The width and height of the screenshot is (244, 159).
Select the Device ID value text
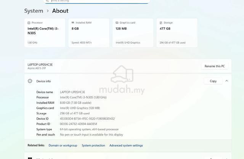(x=87, y=119)
